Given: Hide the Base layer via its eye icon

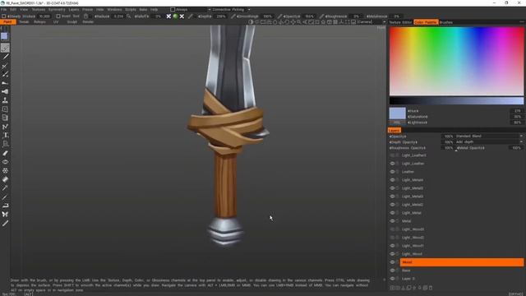Looking at the screenshot, I should click(x=392, y=271).
